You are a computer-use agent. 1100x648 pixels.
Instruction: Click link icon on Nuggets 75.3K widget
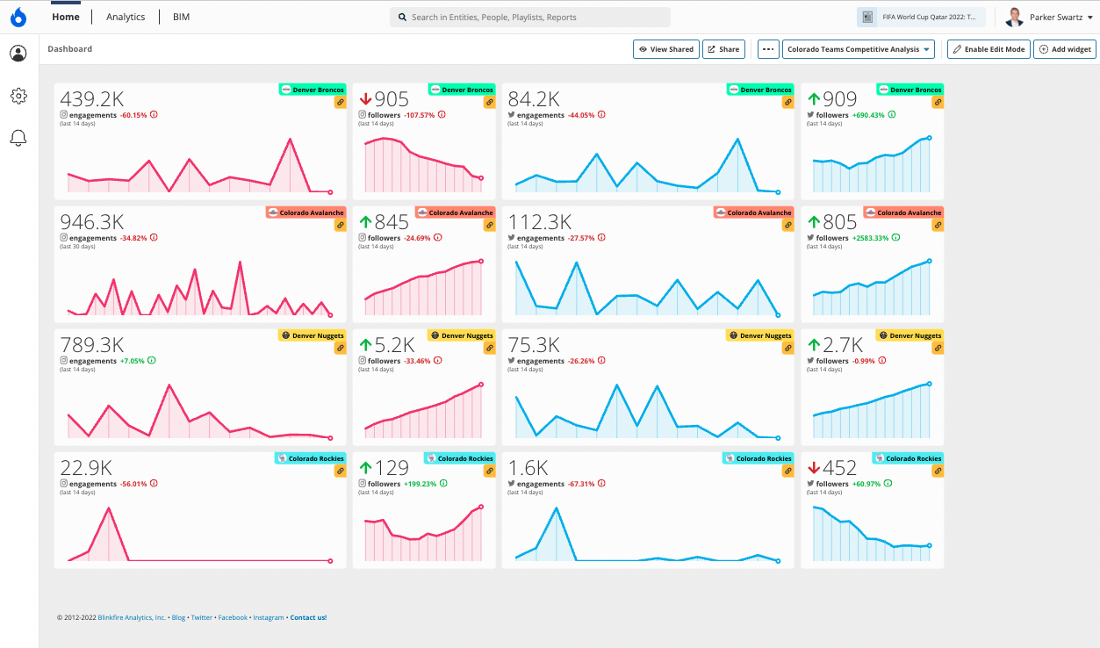pyautogui.click(x=788, y=349)
